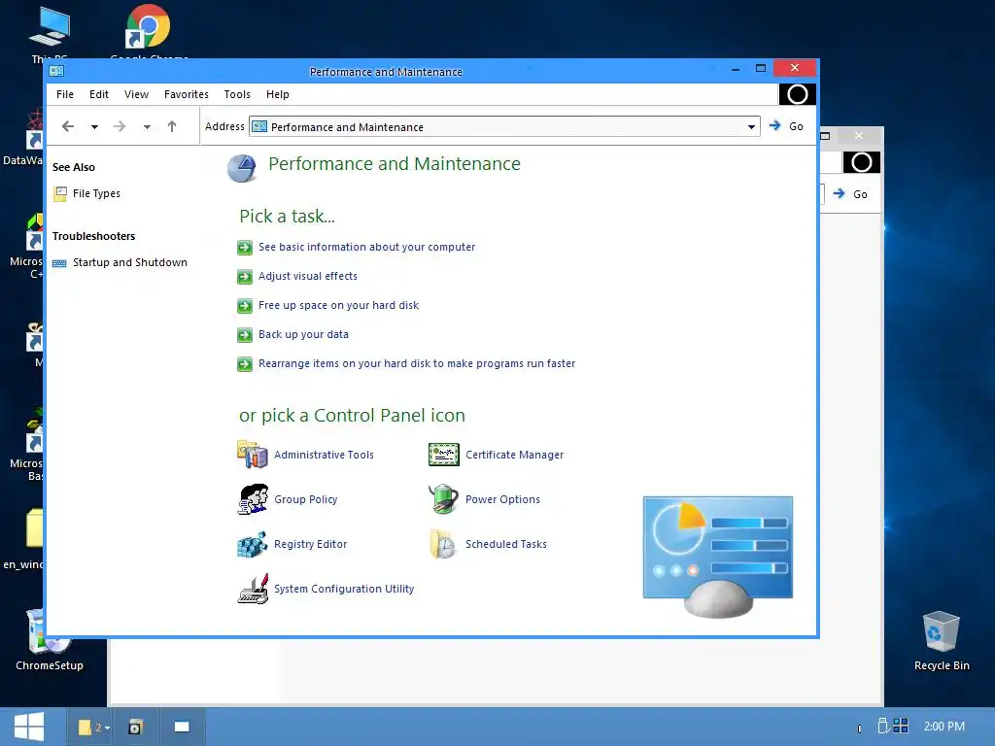The height and width of the screenshot is (746, 995).
Task: Open the Group Policy icon
Action: click(253, 499)
